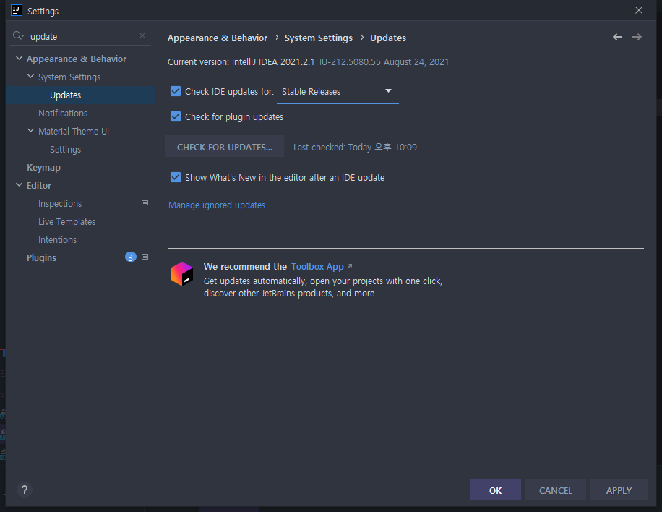The height and width of the screenshot is (512, 662).
Task: Select Updates in the settings tree
Action: click(x=66, y=95)
